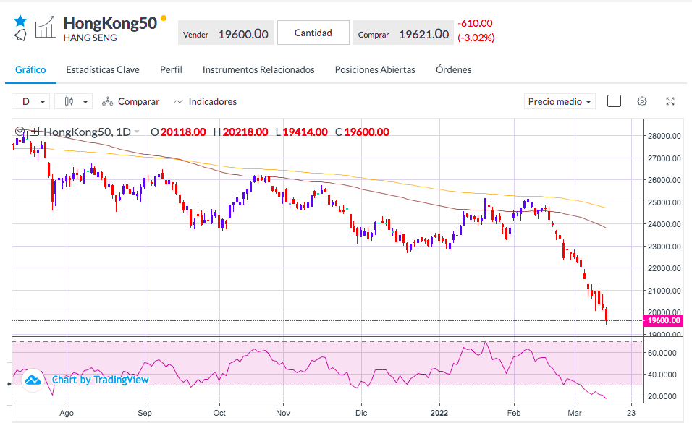Click the -610.00 price change value
Screen dimensions: 692x423
(475, 23)
